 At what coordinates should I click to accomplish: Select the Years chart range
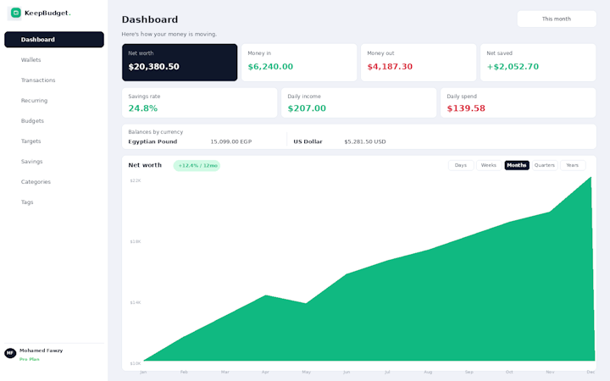click(572, 165)
